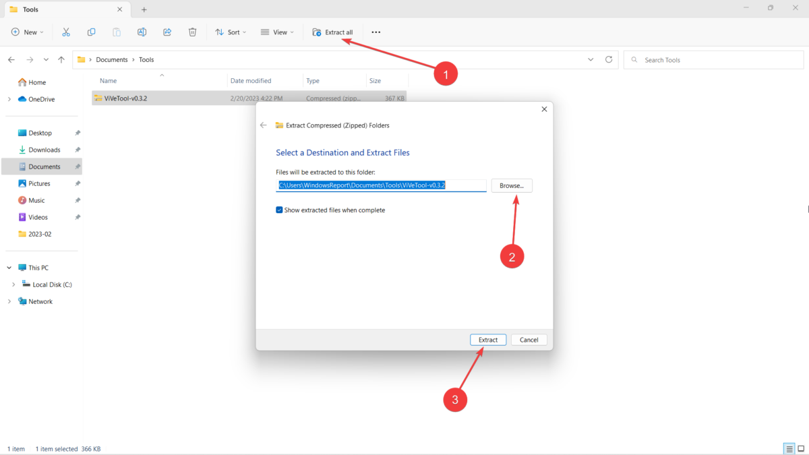Expand the This PC tree item
The width and height of the screenshot is (809, 455).
point(8,267)
